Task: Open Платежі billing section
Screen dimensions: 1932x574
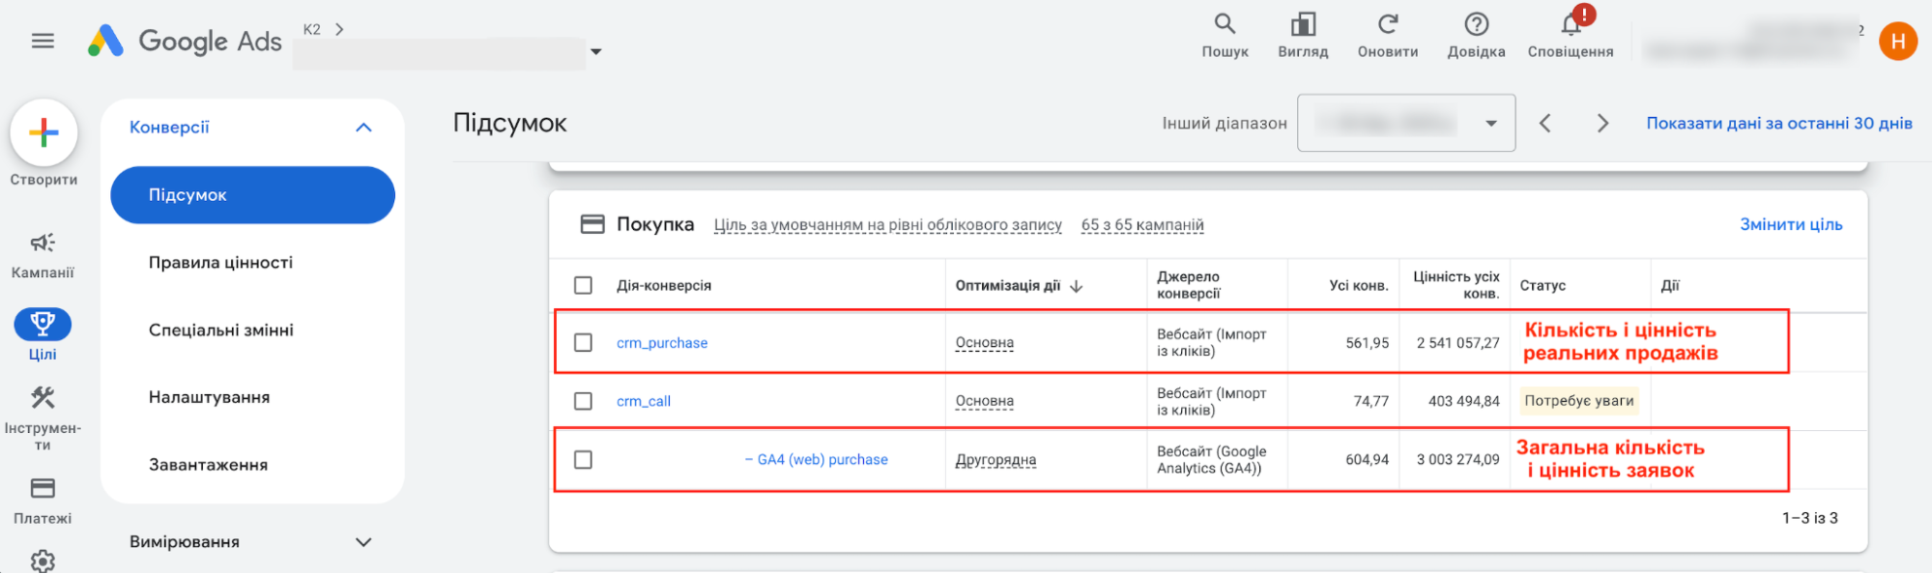Action: [43, 501]
